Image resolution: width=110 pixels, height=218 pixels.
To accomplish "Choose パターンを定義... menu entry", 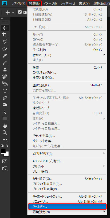I will coord(67,141).
